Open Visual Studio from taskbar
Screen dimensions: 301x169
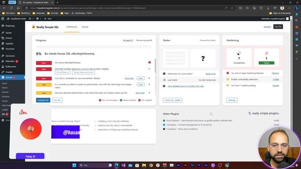click(123, 165)
